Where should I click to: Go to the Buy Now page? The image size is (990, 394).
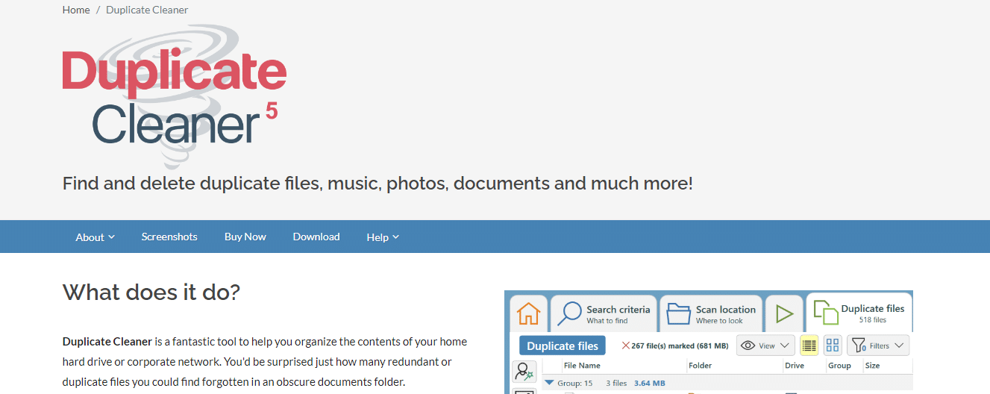click(x=245, y=237)
